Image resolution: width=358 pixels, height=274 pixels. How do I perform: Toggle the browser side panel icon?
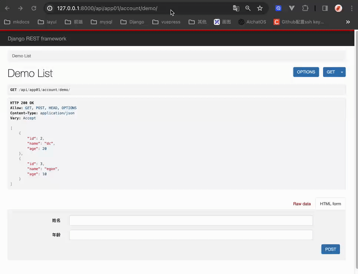325,8
